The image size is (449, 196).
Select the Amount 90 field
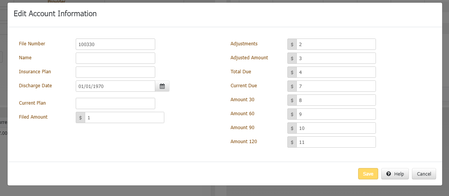click(336, 128)
